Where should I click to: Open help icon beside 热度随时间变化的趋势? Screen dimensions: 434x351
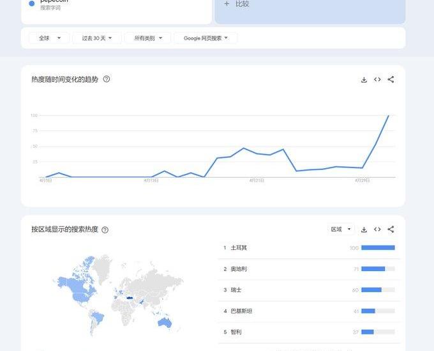tap(107, 79)
